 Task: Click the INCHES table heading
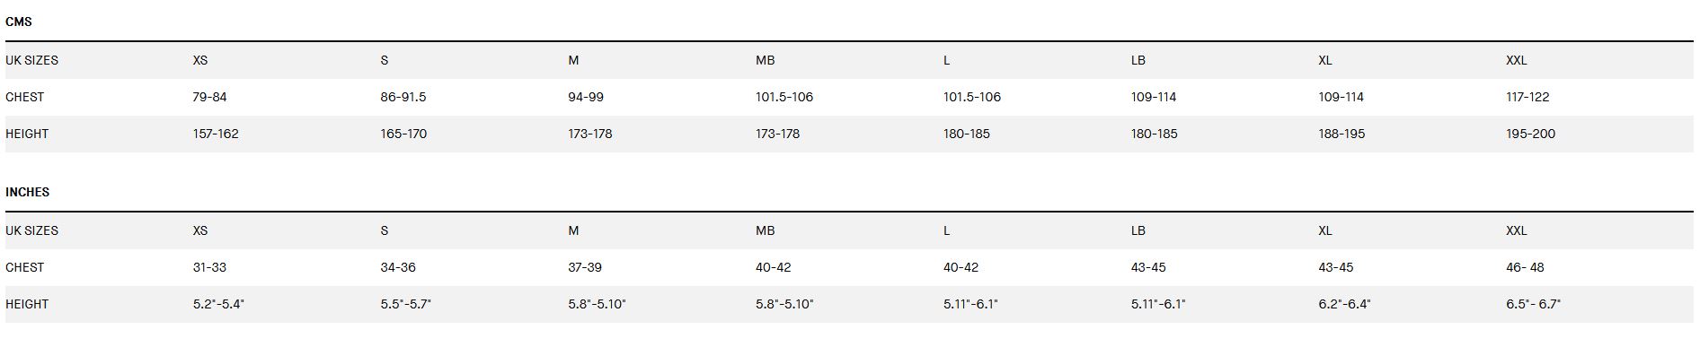[x=28, y=192]
